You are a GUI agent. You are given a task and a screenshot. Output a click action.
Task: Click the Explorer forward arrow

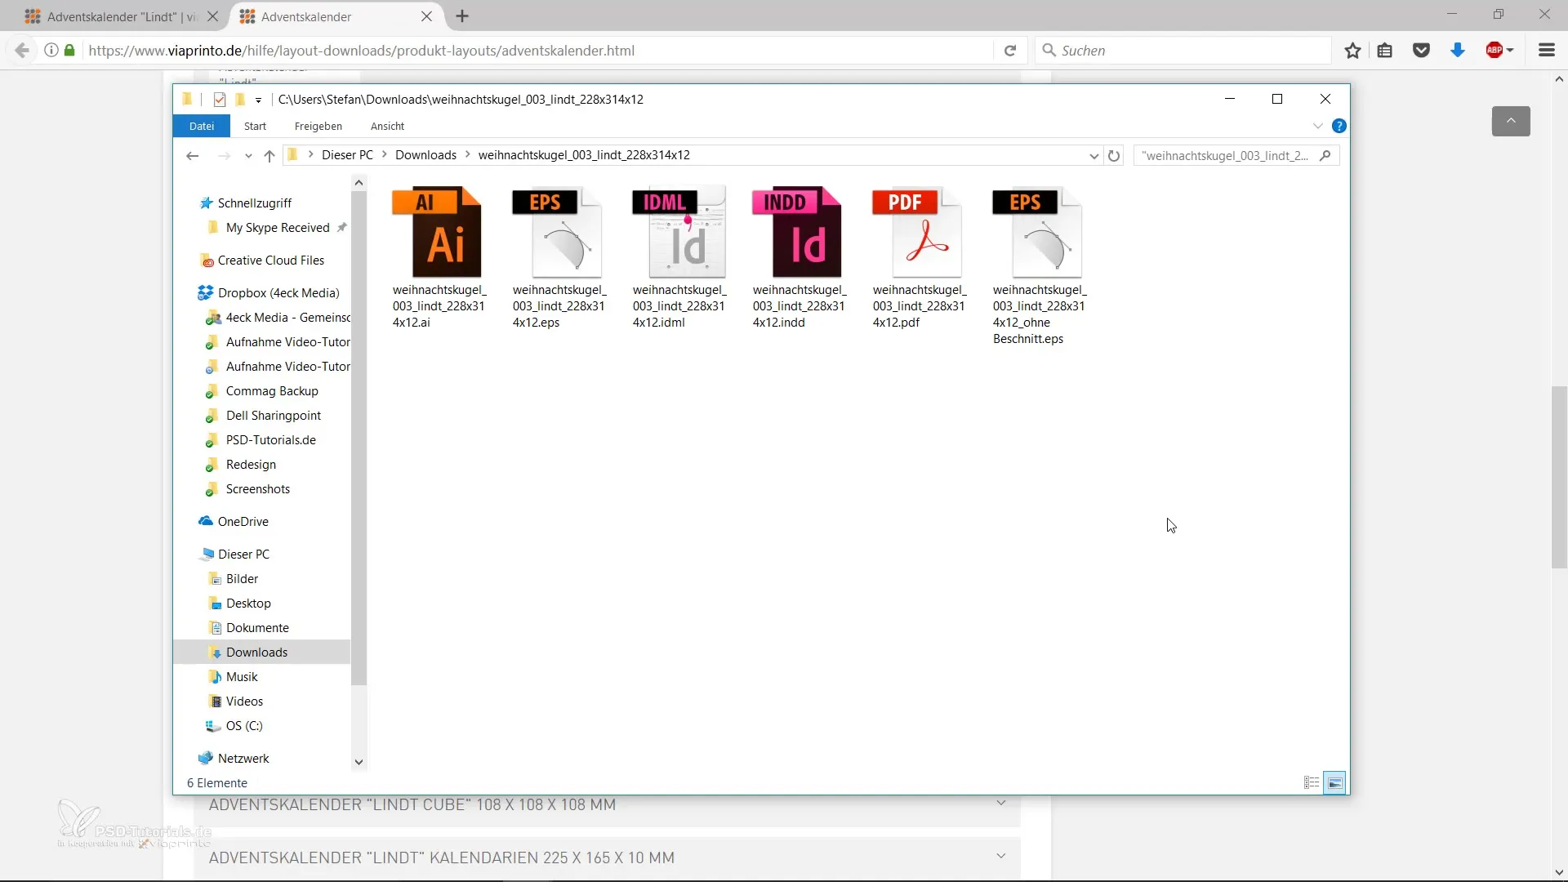tap(224, 155)
